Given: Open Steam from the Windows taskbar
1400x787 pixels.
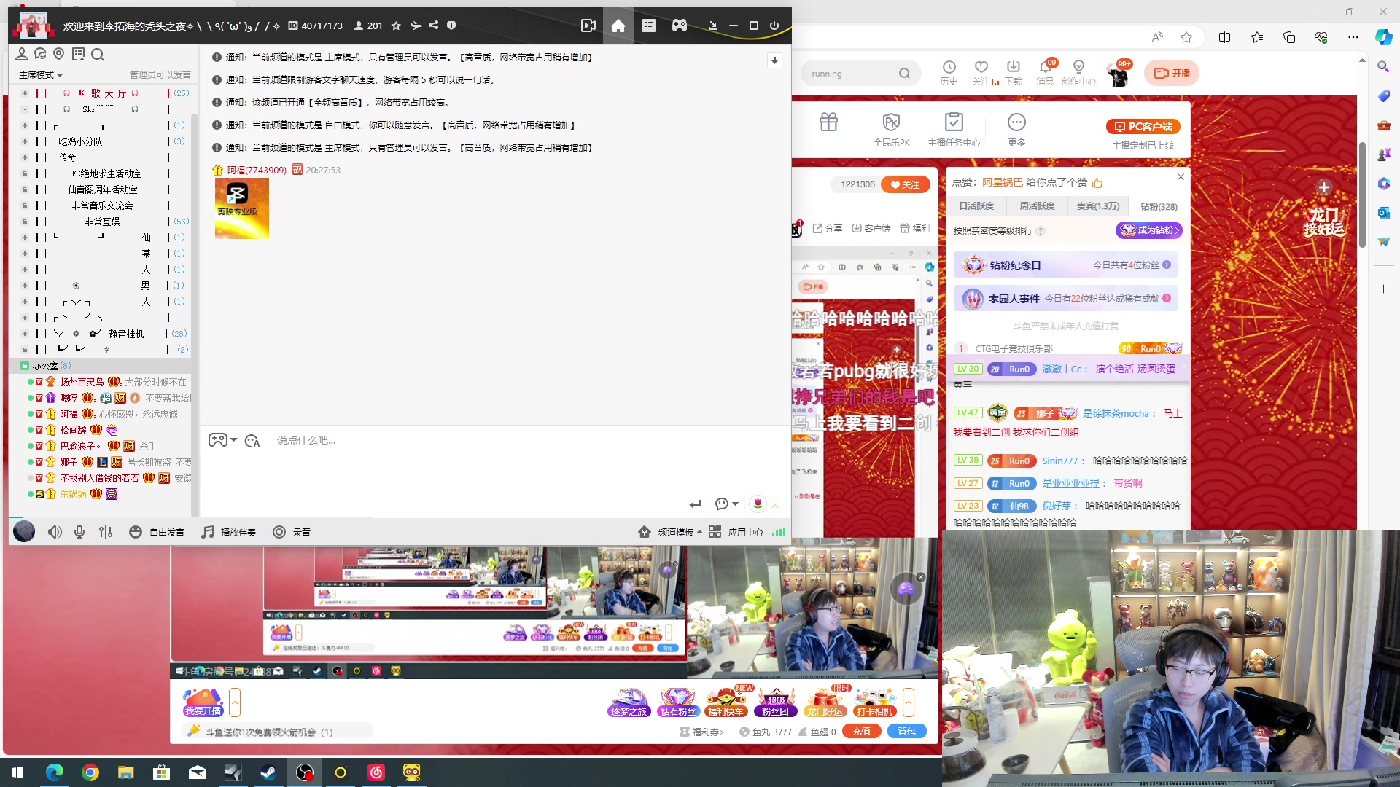Looking at the screenshot, I should coord(268,772).
